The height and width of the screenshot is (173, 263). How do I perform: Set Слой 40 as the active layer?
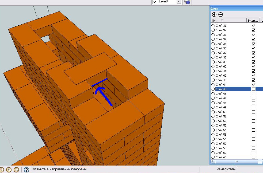pos(213,66)
